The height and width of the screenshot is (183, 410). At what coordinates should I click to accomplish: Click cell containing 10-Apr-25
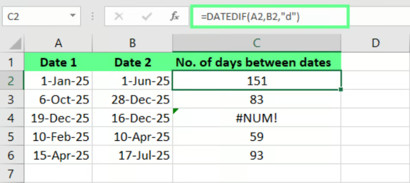coord(133,137)
